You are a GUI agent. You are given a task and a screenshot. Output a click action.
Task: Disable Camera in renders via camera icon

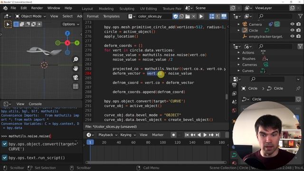coord(299,24)
